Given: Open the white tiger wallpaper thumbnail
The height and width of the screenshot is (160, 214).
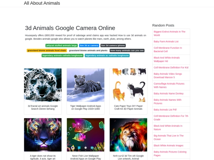Looking at the screenshot, I should (x=86, y=85).
